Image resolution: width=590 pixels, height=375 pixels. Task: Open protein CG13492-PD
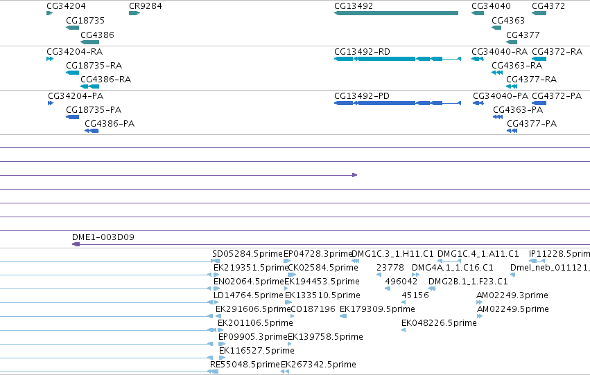[x=398, y=103]
